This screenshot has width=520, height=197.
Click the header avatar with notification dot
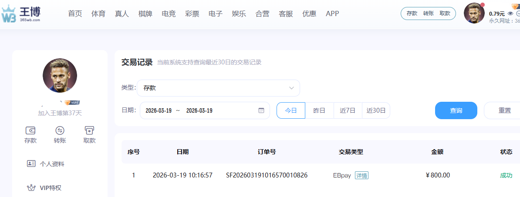(x=474, y=13)
